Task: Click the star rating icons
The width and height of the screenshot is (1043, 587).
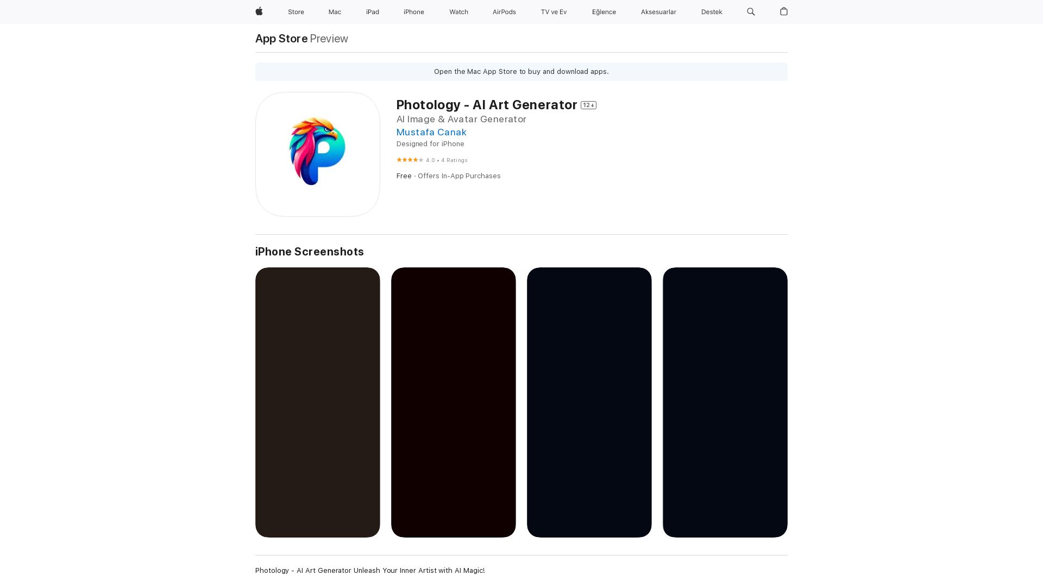Action: coord(410,160)
